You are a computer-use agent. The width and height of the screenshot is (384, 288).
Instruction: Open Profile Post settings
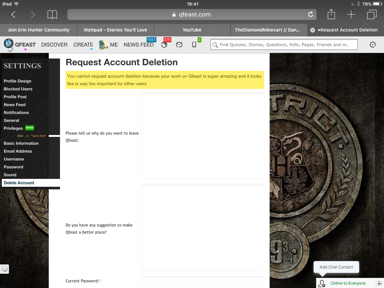(x=15, y=97)
